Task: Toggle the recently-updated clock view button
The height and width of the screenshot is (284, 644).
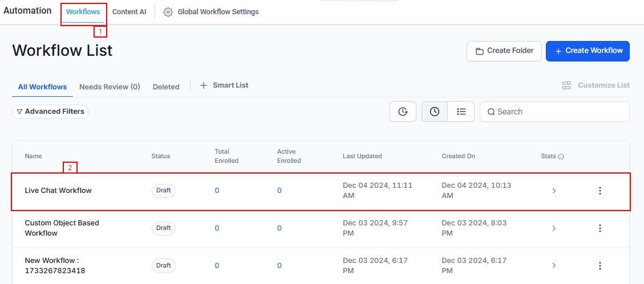Action: pos(435,112)
